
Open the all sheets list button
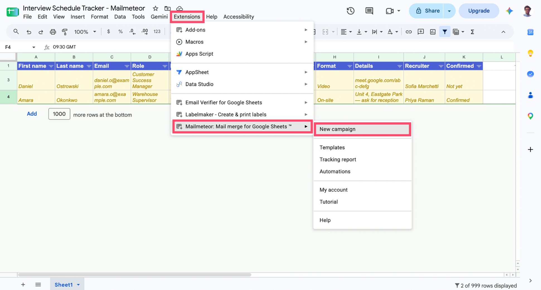[38, 284]
